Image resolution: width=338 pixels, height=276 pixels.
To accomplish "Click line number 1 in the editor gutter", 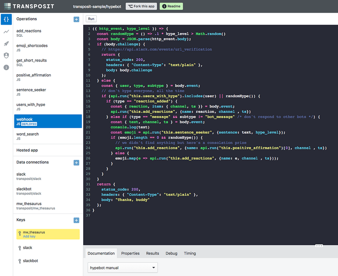I will 89,29.
